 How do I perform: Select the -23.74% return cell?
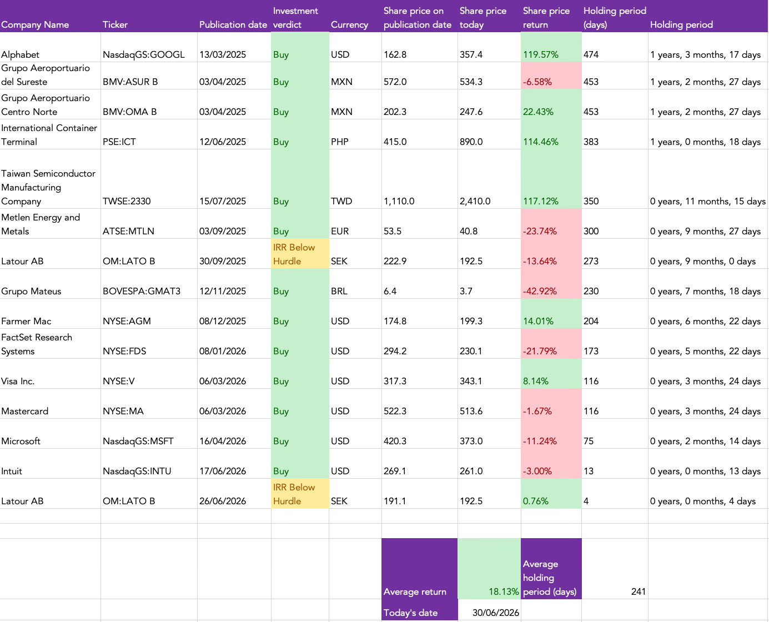[551, 224]
